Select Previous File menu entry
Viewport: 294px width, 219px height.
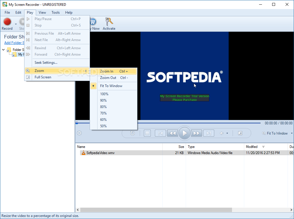point(57,33)
